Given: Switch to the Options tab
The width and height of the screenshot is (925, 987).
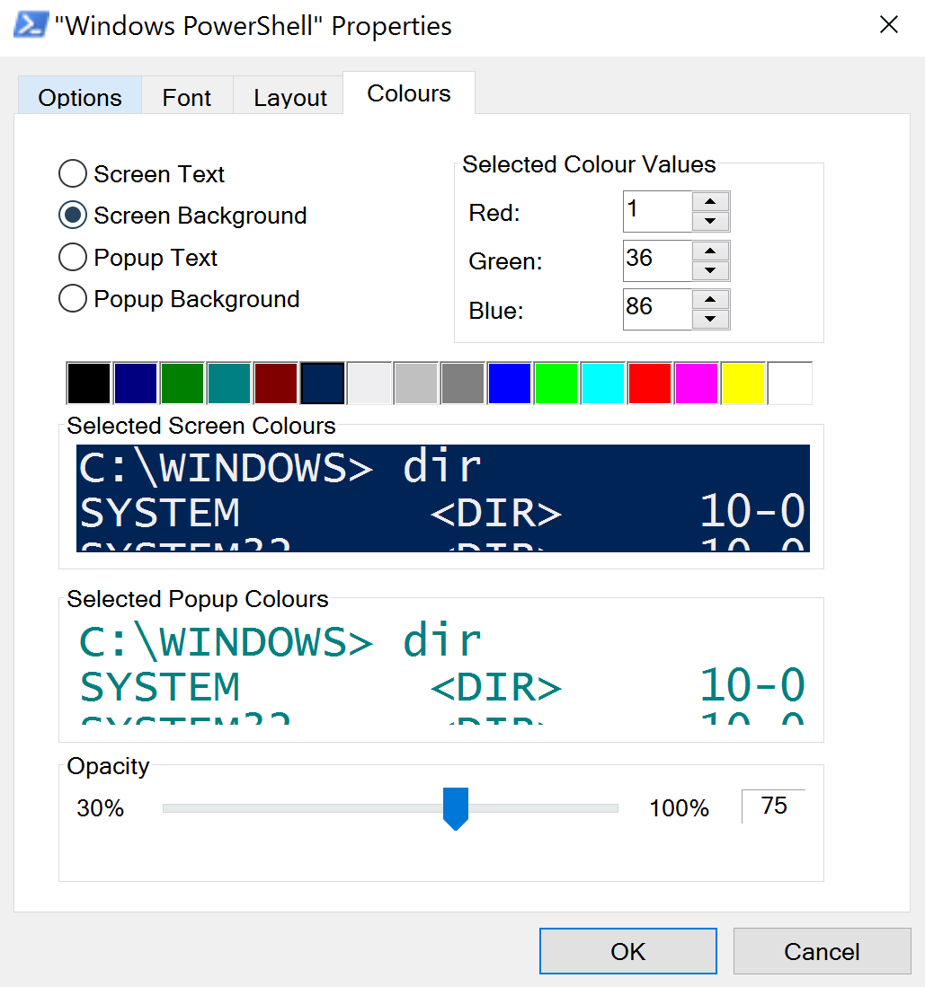Looking at the screenshot, I should click(80, 96).
